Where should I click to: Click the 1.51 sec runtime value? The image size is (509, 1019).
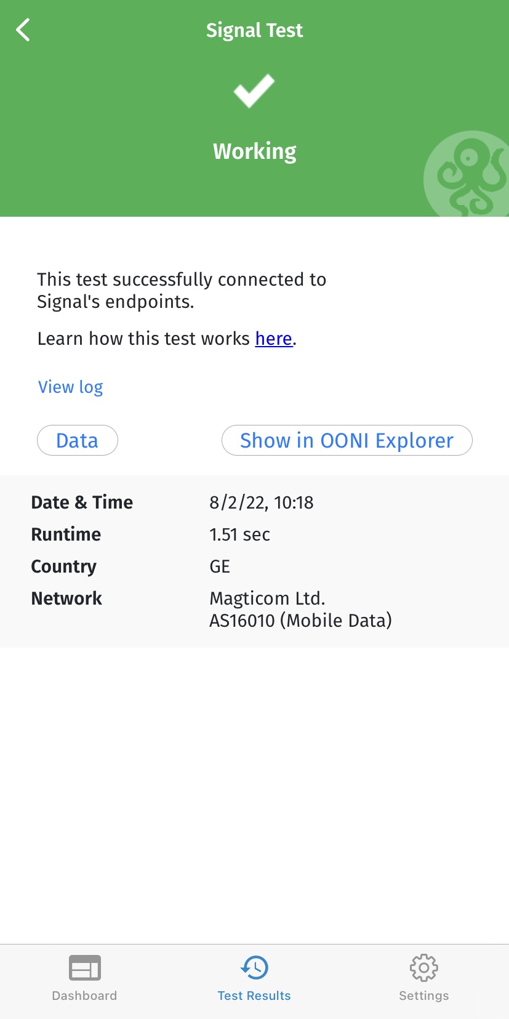(x=239, y=534)
